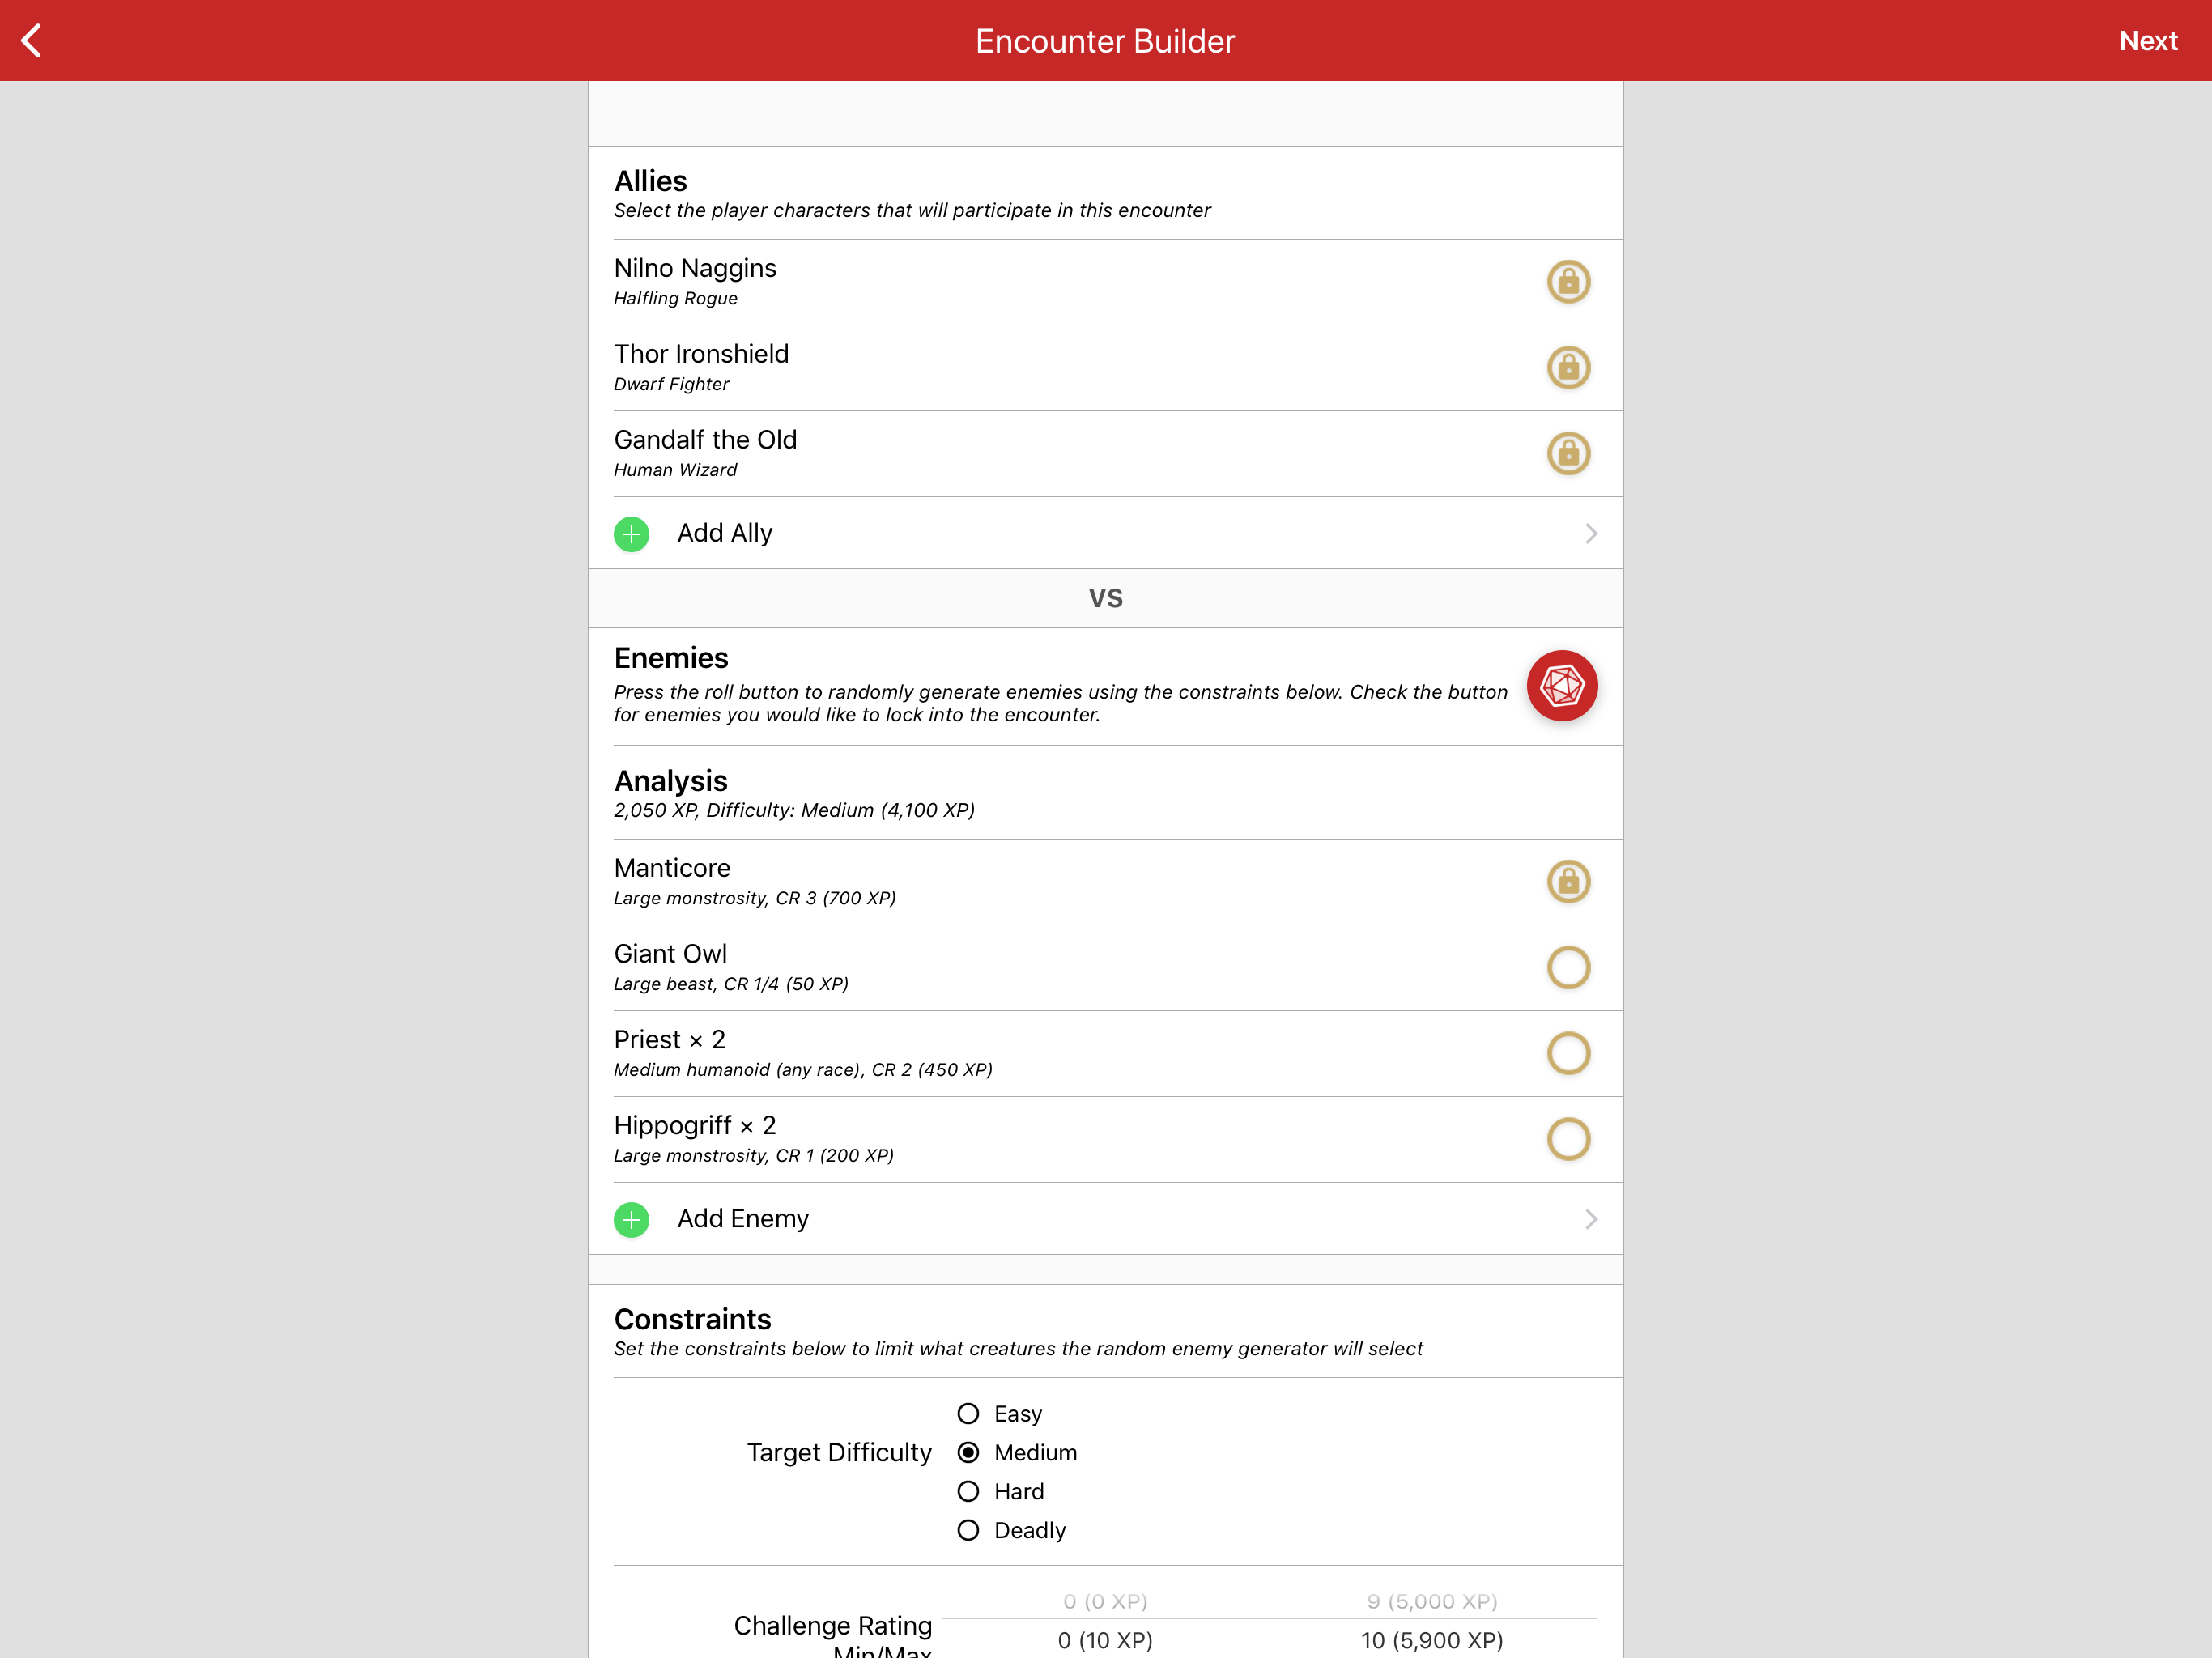Tap the back arrow icon

pyautogui.click(x=32, y=41)
